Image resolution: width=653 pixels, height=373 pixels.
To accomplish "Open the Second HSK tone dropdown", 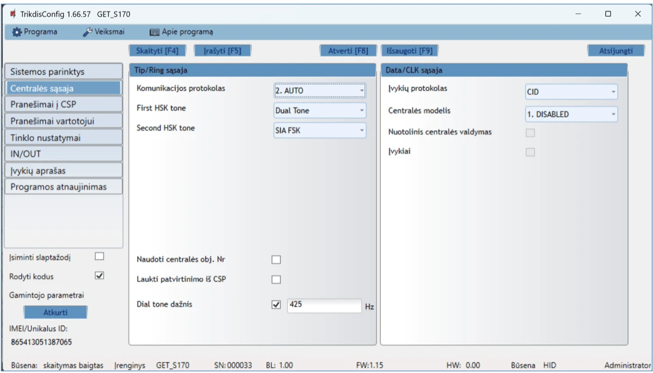I will click(319, 130).
